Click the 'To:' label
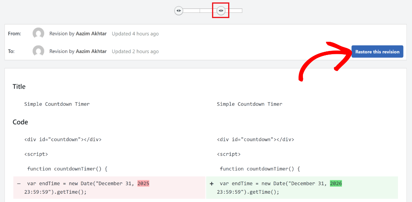 [x=11, y=51]
